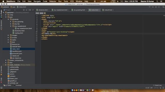
Task: Expand the my-greeting folder
Action: click(11, 22)
